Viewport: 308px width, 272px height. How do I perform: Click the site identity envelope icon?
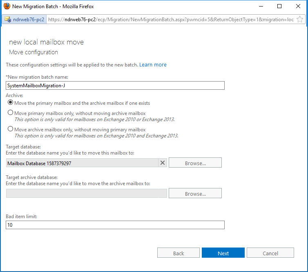(8, 20)
